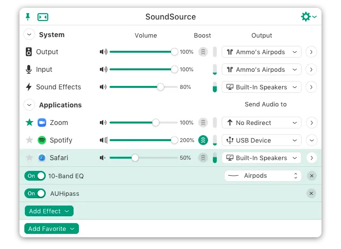Expand Zoom row effects arrow
Screen dimensions: 341x249
(x=311, y=123)
